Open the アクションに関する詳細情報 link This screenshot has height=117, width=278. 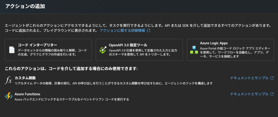point(122,30)
